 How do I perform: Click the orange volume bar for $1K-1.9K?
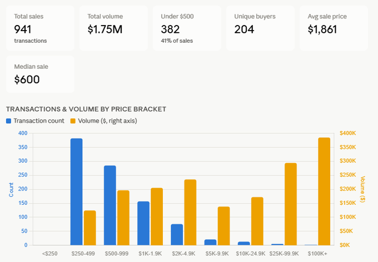point(157,216)
